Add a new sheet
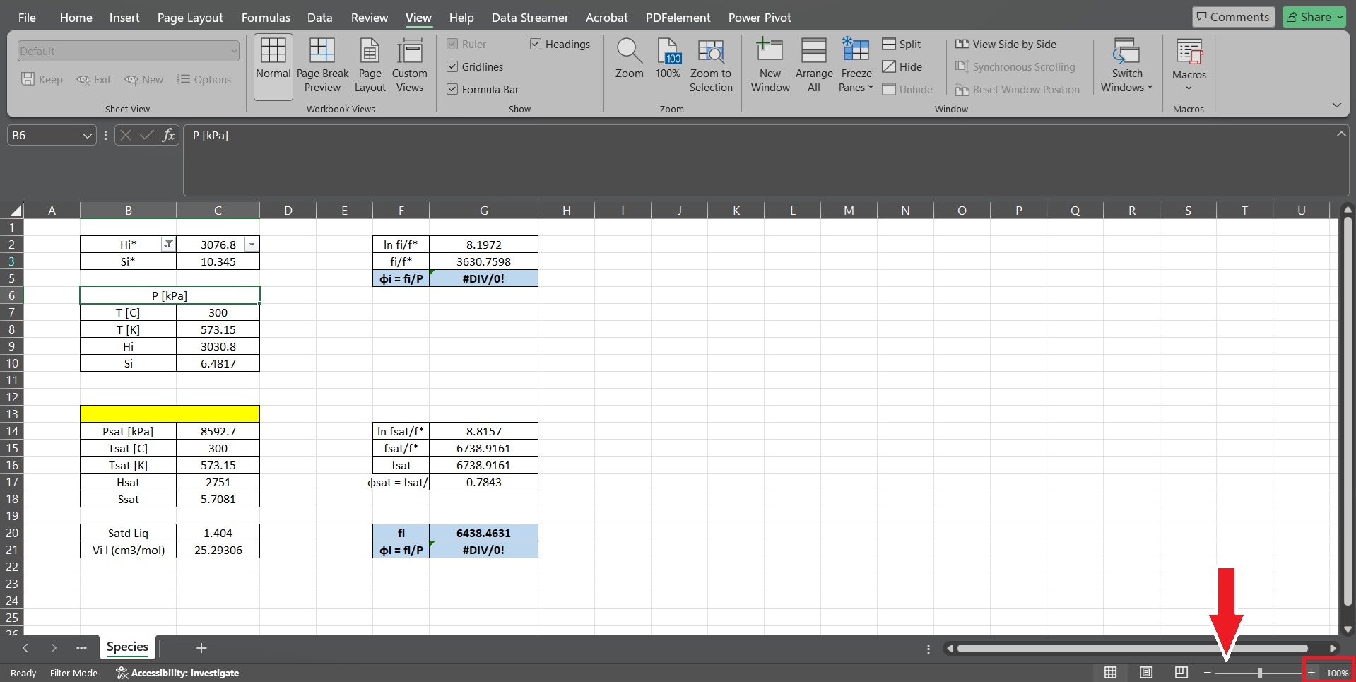This screenshot has height=682, width=1356. 201,648
